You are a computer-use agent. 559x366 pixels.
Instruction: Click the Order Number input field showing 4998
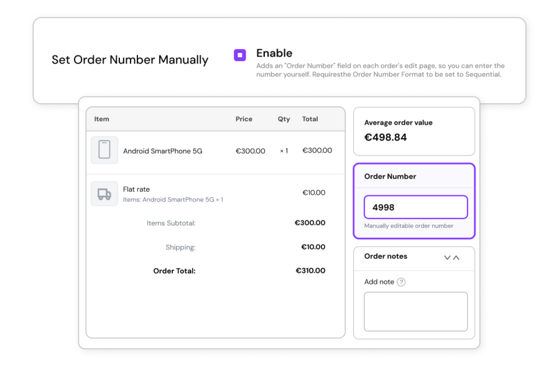pyautogui.click(x=416, y=207)
